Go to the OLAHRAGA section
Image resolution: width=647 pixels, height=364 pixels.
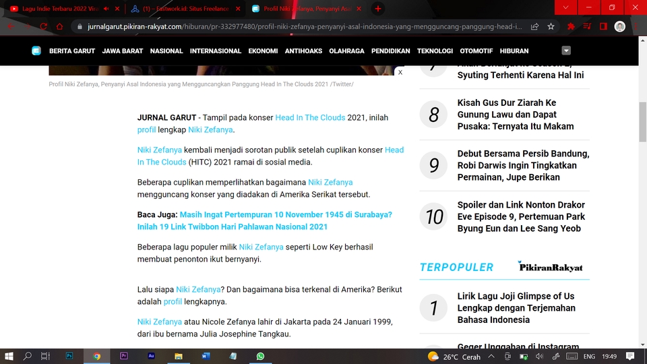[346, 51]
